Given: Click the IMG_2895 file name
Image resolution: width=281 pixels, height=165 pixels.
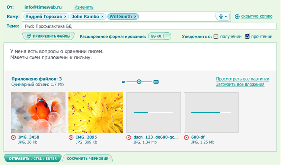Looking at the screenshot, I should click(x=86, y=137).
